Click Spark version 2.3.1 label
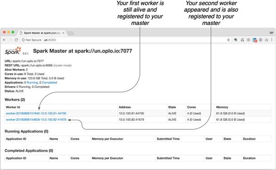 26,53
